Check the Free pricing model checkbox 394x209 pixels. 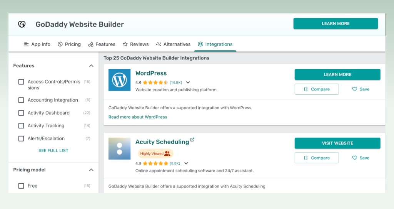point(21,186)
